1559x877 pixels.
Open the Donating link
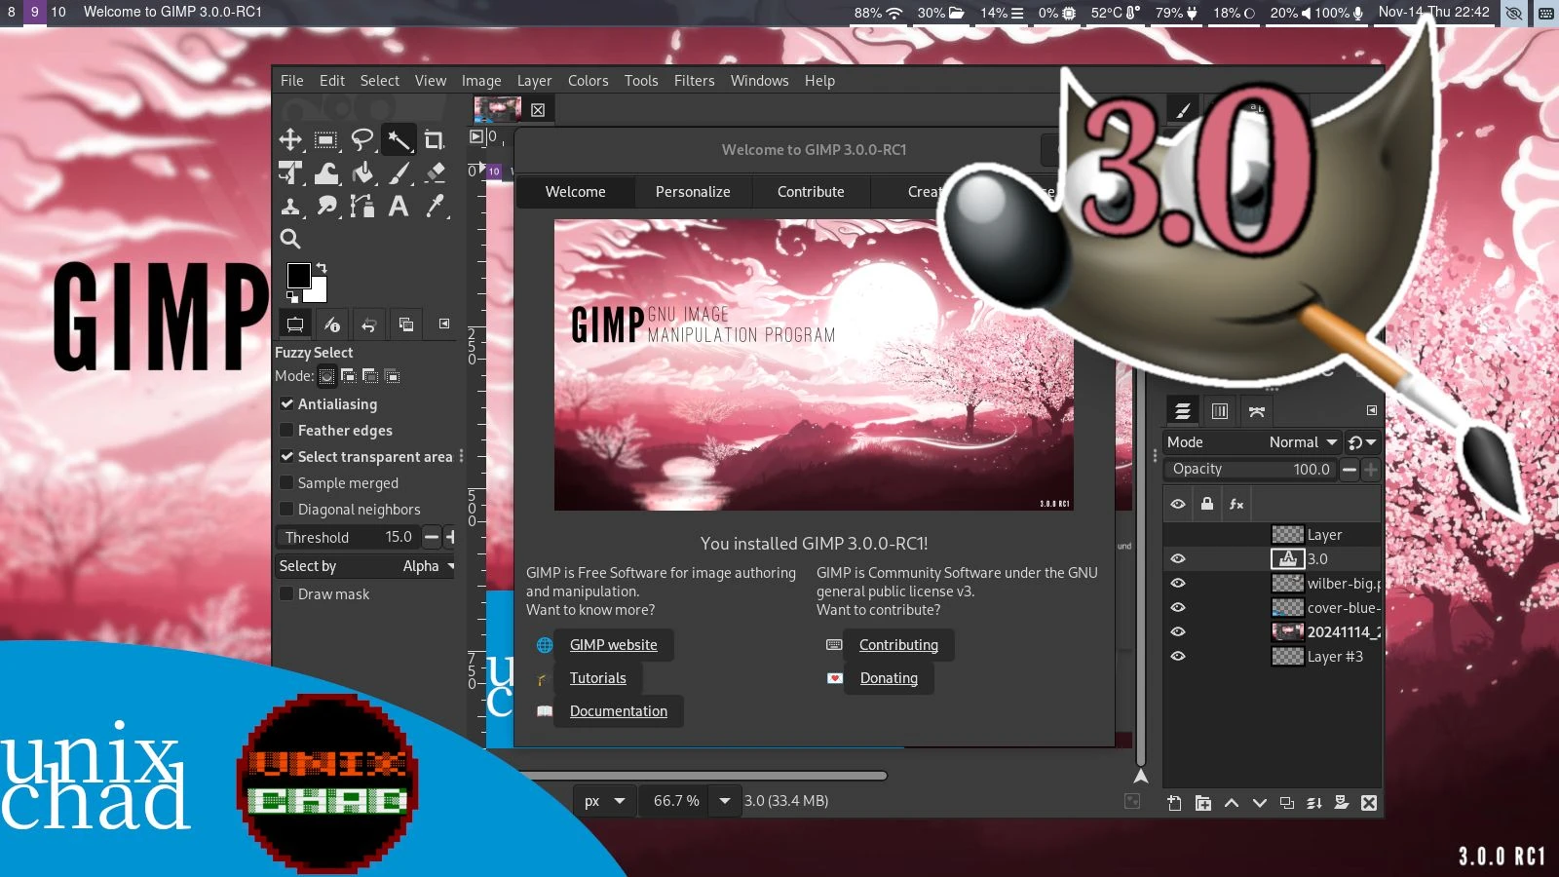point(889,678)
